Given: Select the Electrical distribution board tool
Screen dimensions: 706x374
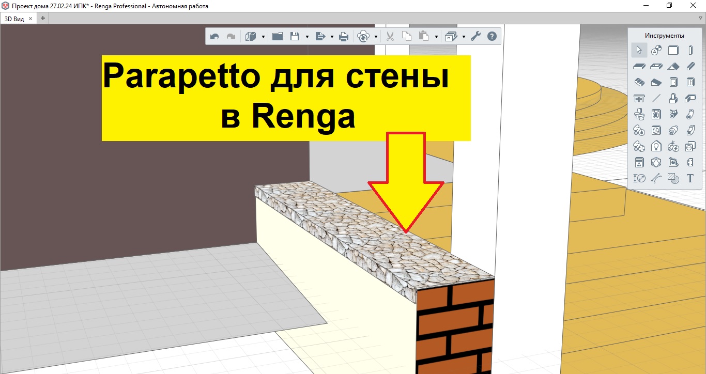Looking at the screenshot, I should point(639,162).
